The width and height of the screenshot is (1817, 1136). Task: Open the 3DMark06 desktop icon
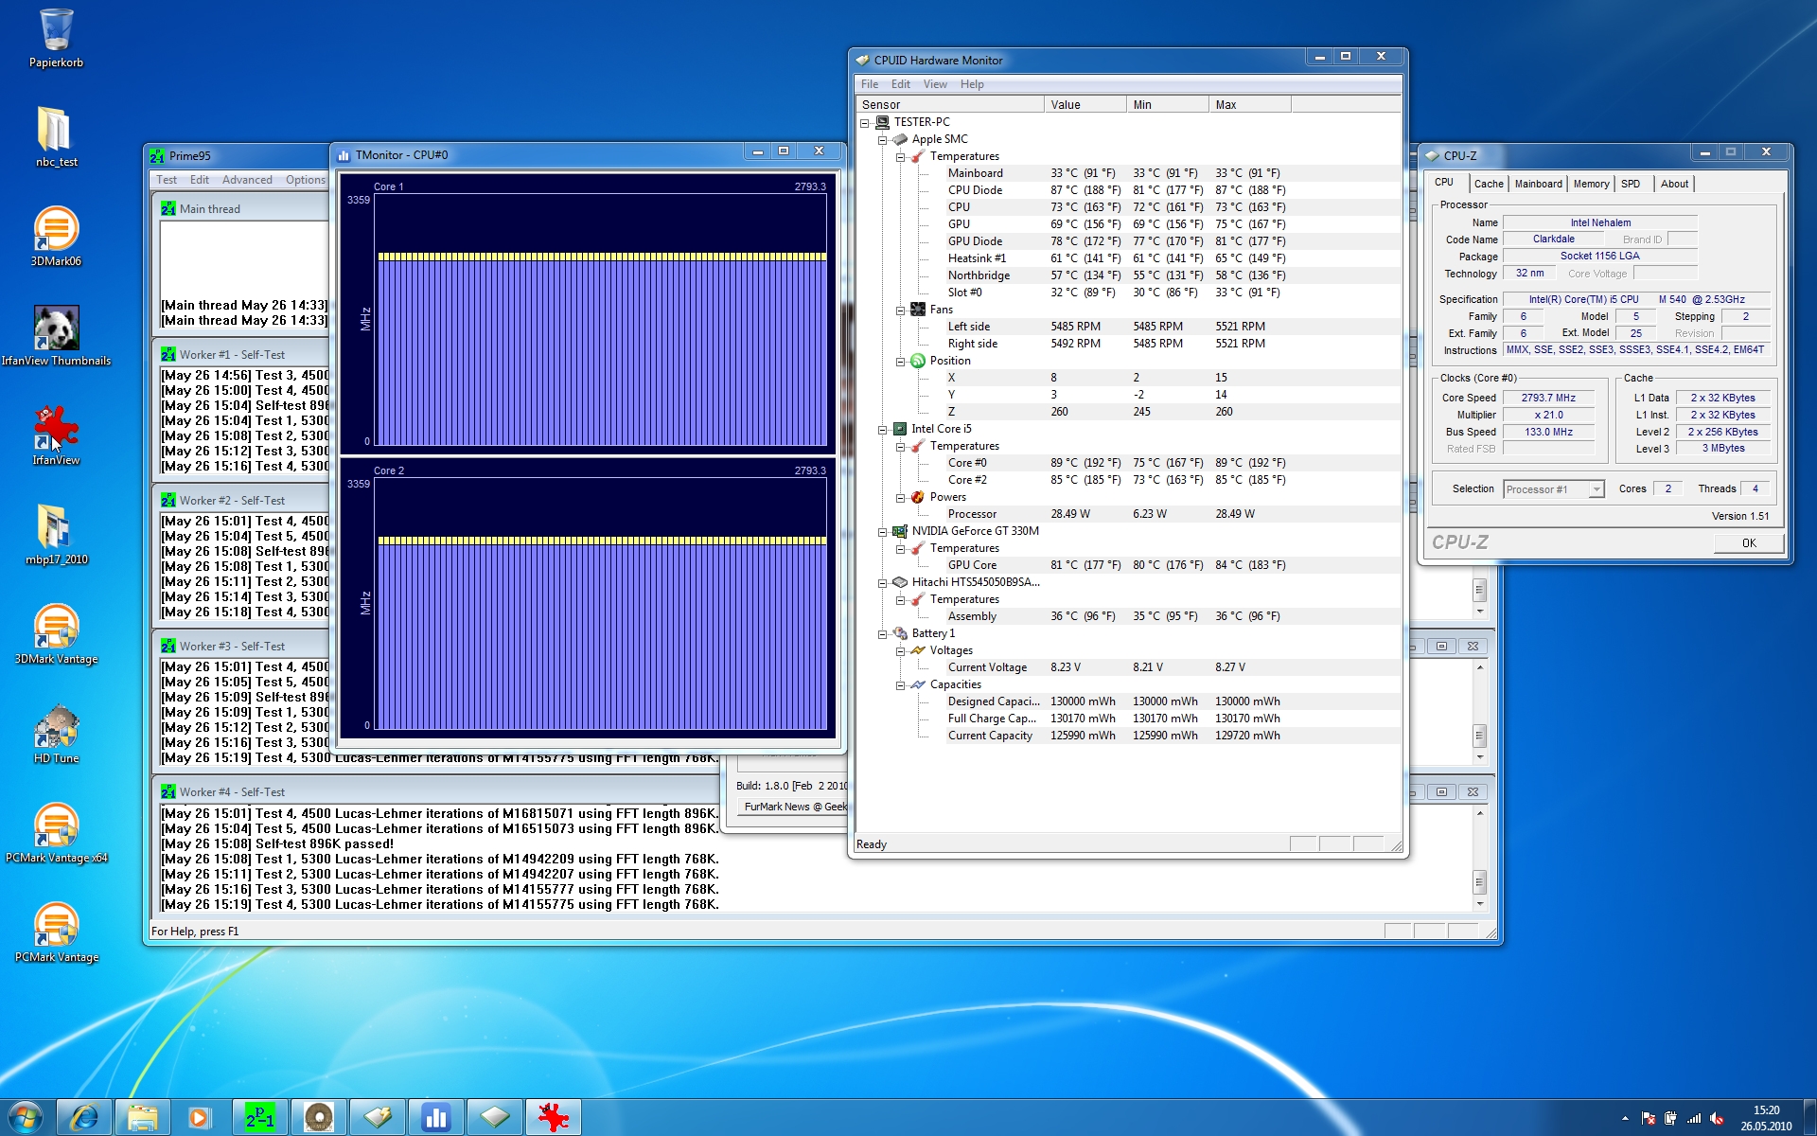(x=56, y=232)
